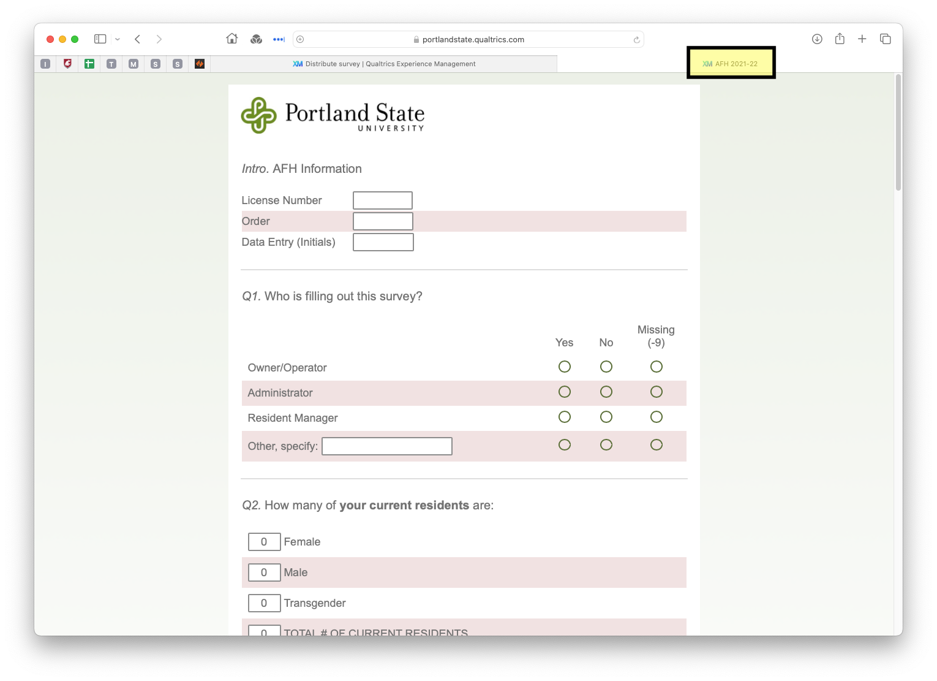937x681 pixels.
Task: Select Yes for Other, specify
Action: 565,444
